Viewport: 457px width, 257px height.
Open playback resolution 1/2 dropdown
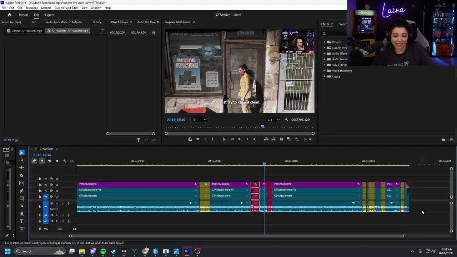coord(274,120)
